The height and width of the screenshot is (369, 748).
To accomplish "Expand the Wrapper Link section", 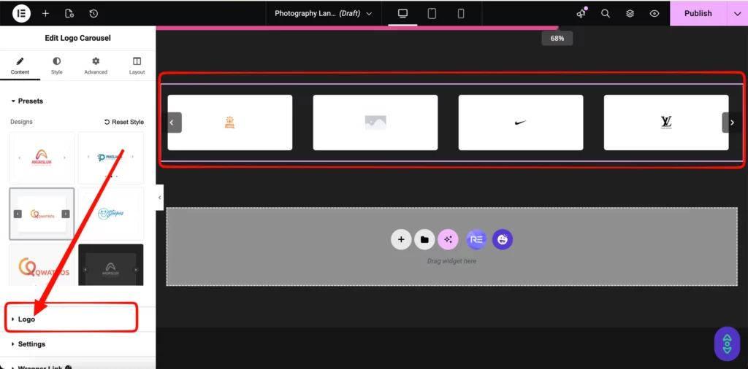I will click(77, 365).
